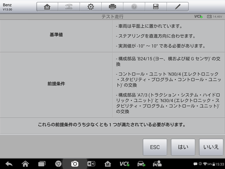Select the コントロール・ユニット N30/4 replacement condition

click(x=168, y=79)
